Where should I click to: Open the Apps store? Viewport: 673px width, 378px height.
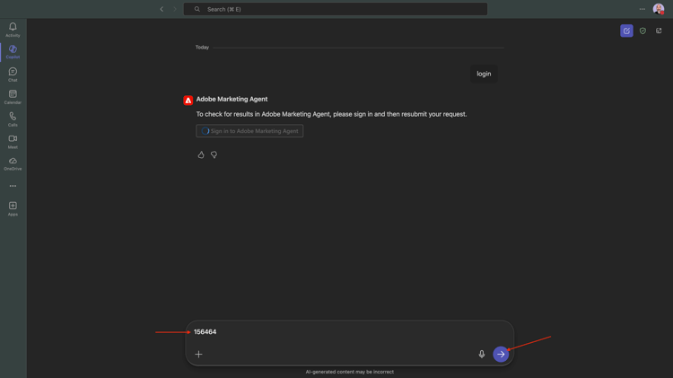[13, 209]
